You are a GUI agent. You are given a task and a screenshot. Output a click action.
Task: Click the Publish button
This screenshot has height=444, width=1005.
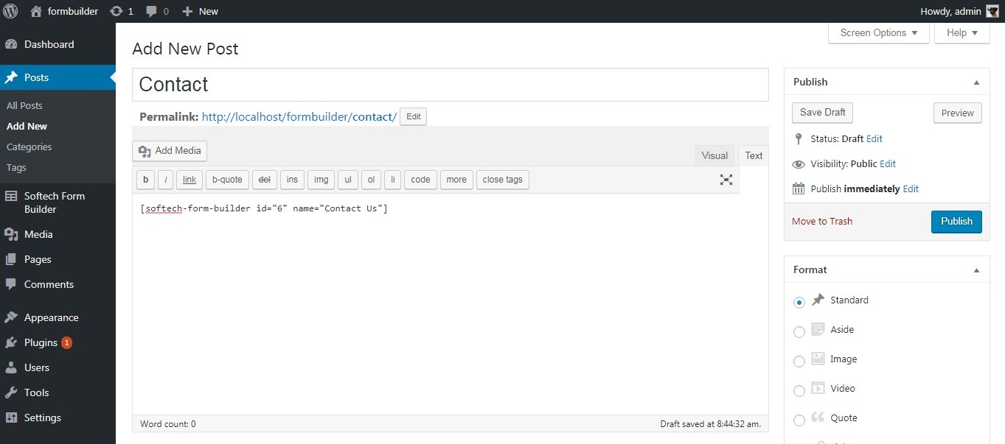click(956, 222)
